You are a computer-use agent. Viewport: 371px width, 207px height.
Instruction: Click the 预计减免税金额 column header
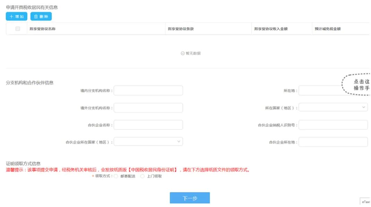coord(327,29)
